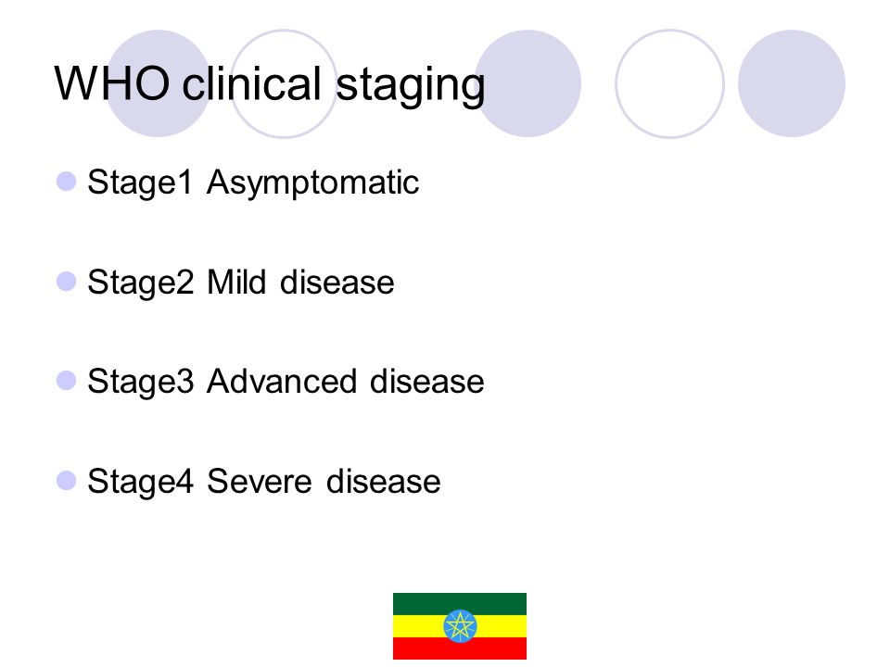Click the word 'Asymptomatic'
The height and width of the screenshot is (667, 890).
click(312, 183)
